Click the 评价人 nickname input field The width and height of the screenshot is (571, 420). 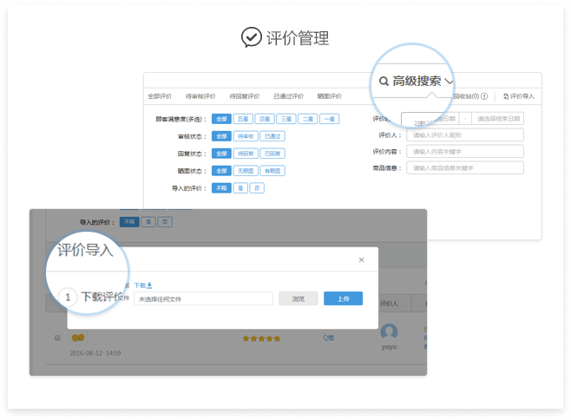pos(466,135)
